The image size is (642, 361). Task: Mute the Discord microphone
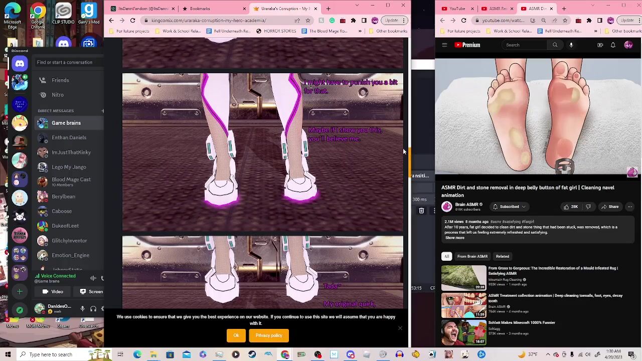tap(82, 309)
